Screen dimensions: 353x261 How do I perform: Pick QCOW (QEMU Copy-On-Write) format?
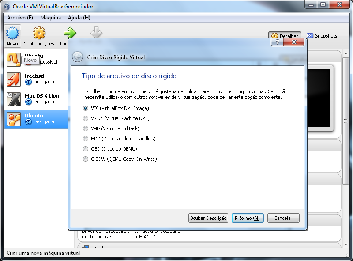pyautogui.click(x=120, y=159)
